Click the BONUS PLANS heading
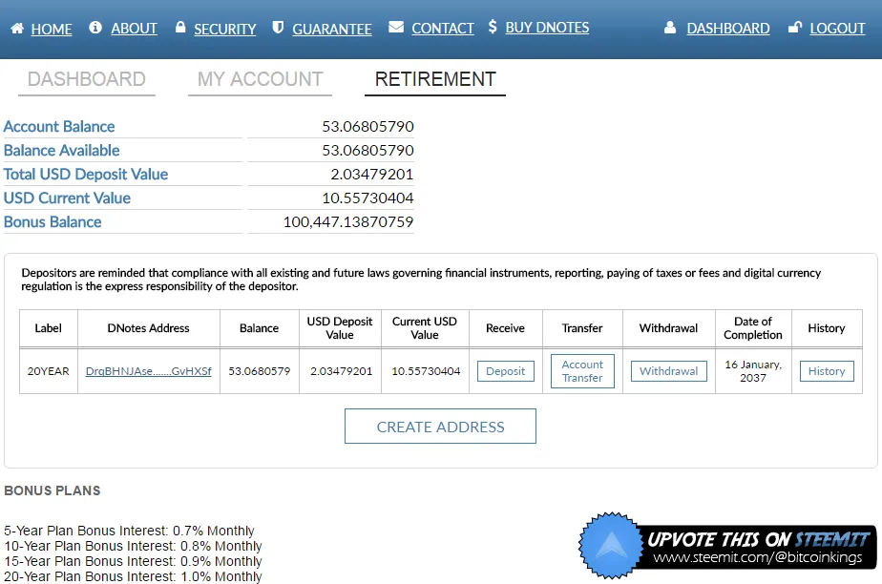Image resolution: width=882 pixels, height=584 pixels. (52, 490)
